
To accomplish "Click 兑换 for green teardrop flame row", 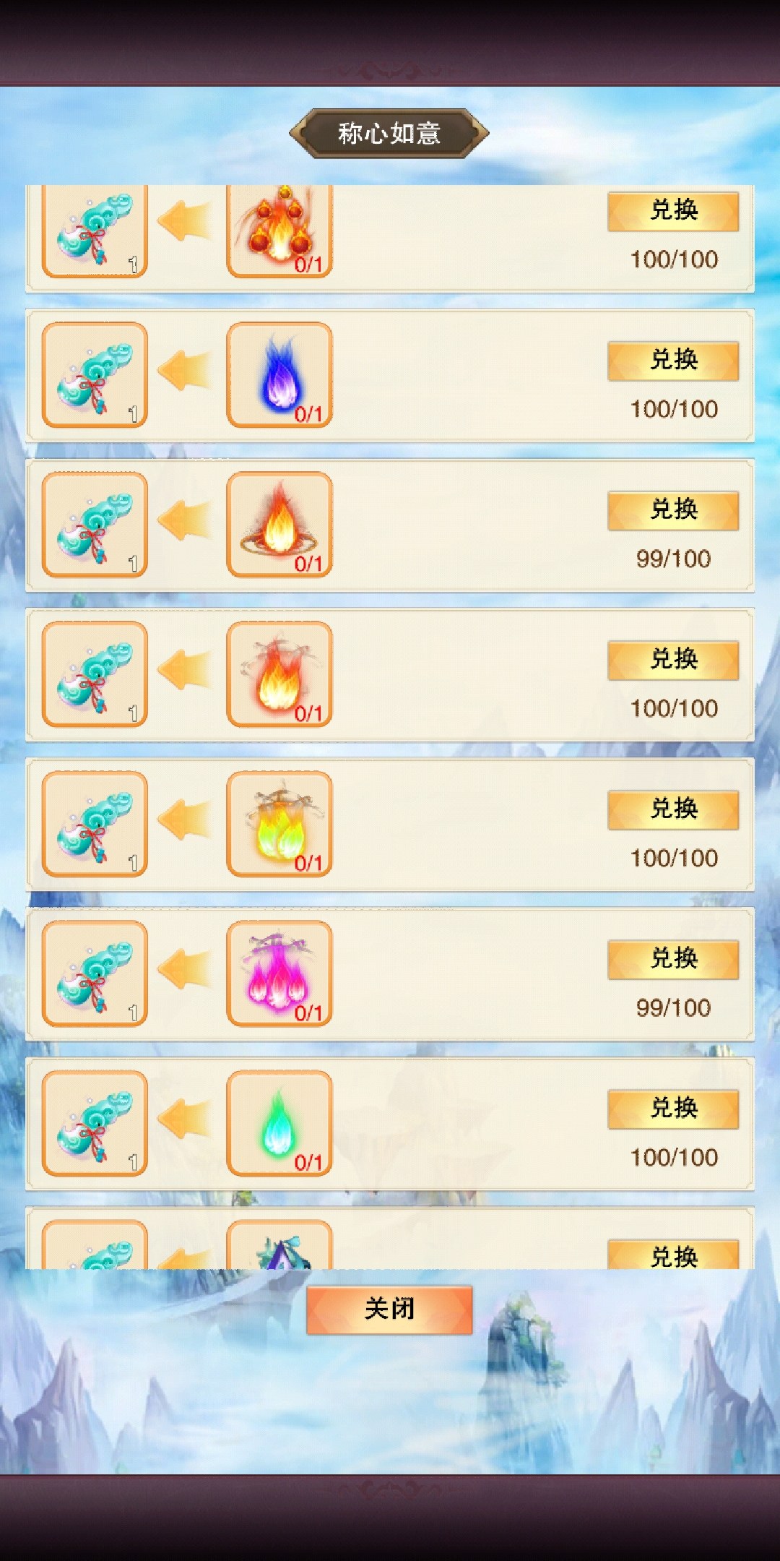I will 673,1109.
